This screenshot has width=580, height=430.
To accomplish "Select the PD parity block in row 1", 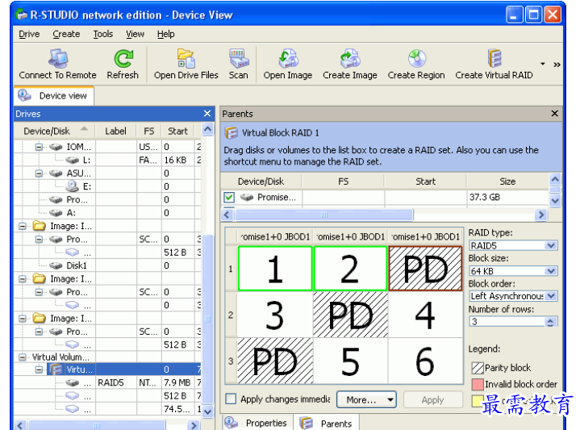I will pyautogui.click(x=425, y=269).
